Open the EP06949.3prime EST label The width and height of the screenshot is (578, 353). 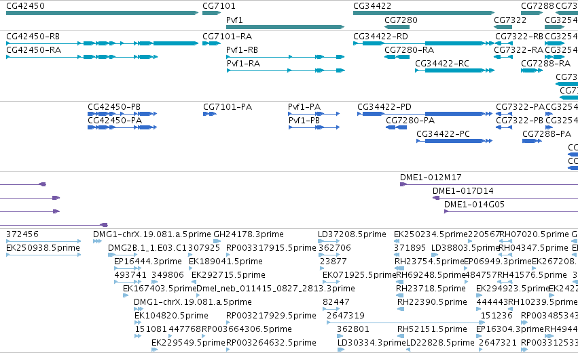pos(498,262)
